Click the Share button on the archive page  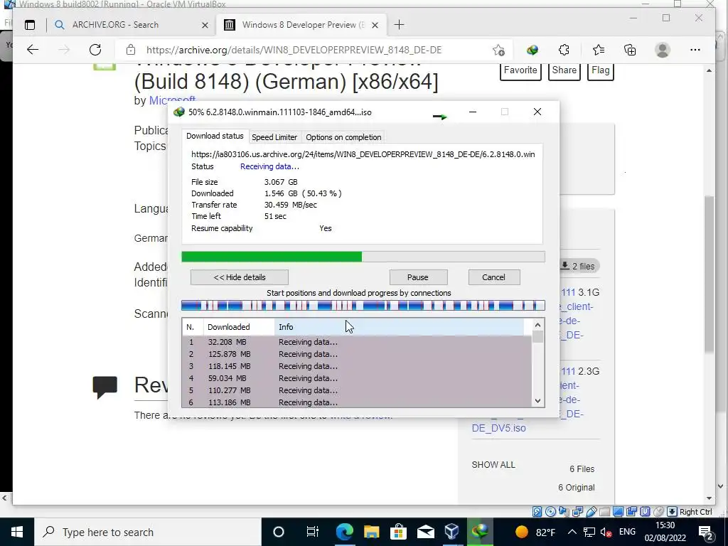point(564,71)
